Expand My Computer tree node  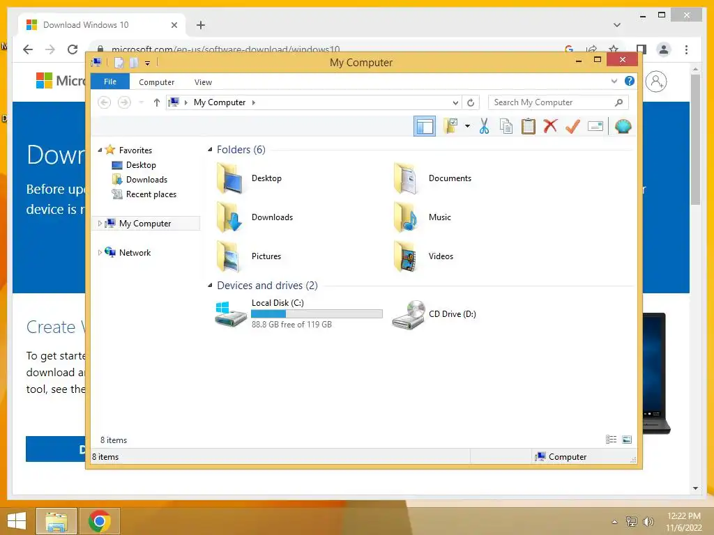click(100, 224)
